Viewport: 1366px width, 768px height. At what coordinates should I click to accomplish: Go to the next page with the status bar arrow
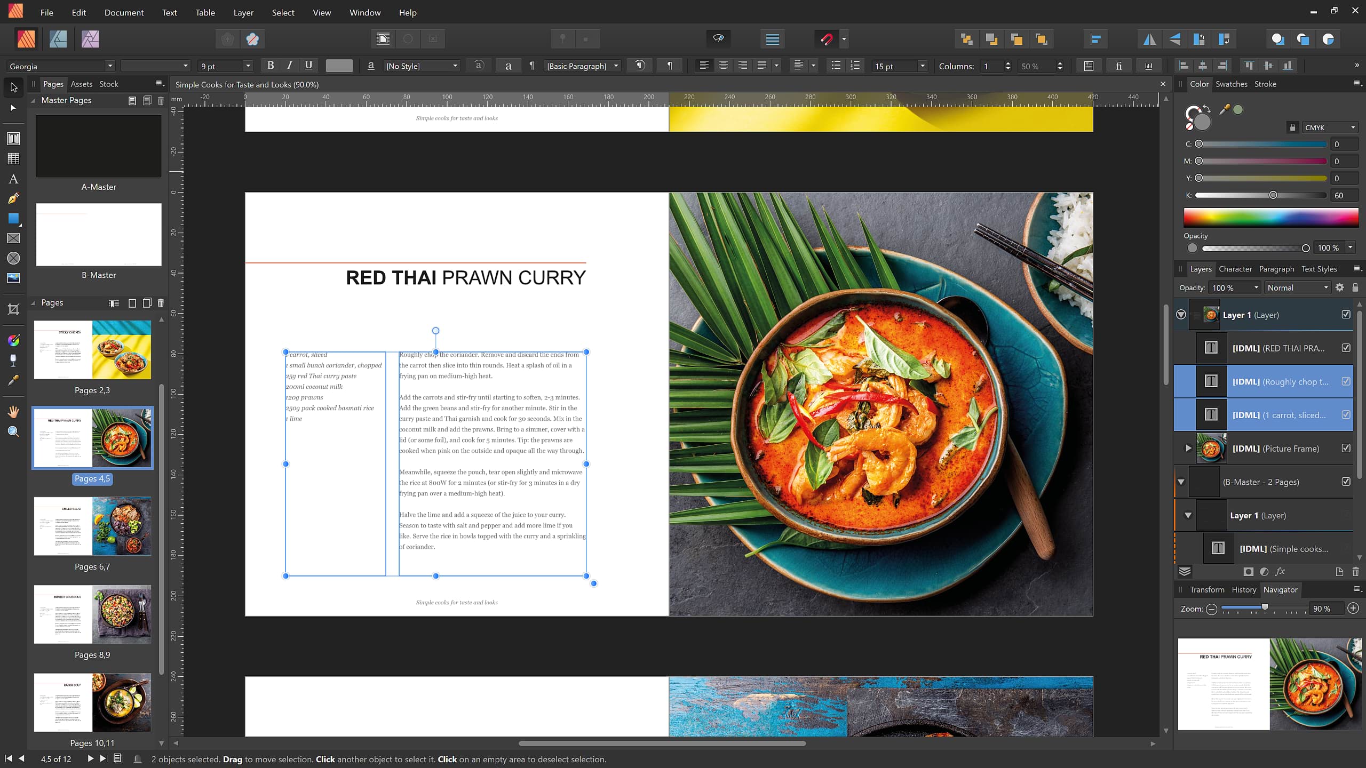pos(90,758)
